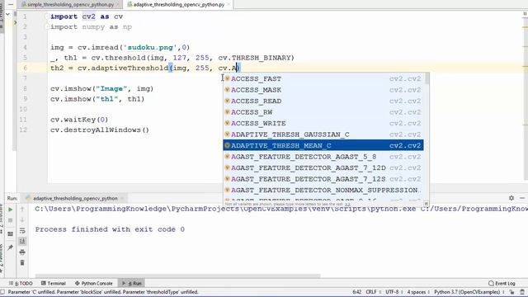The height and width of the screenshot is (297, 528).
Task: Choose ACCESS_MASK from the completion list
Action: tap(323, 90)
